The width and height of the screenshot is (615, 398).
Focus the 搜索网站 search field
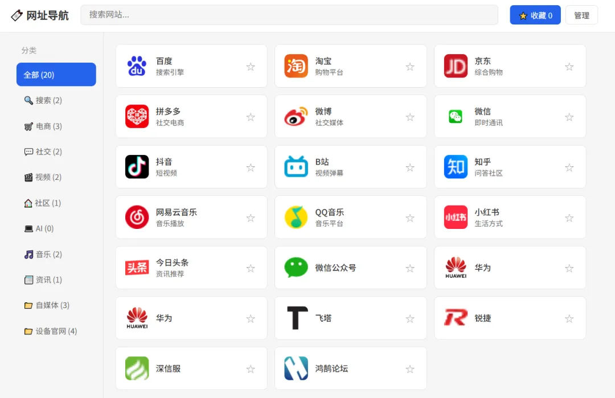click(289, 15)
